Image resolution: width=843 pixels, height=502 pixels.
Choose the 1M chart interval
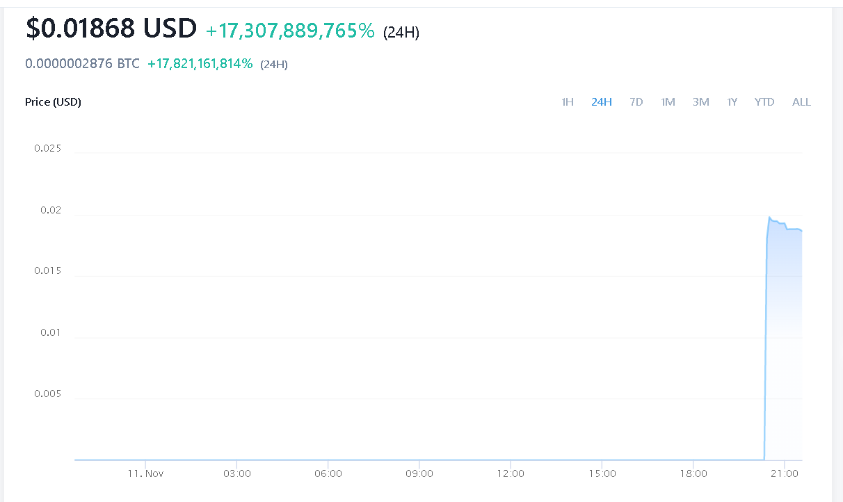tap(668, 102)
